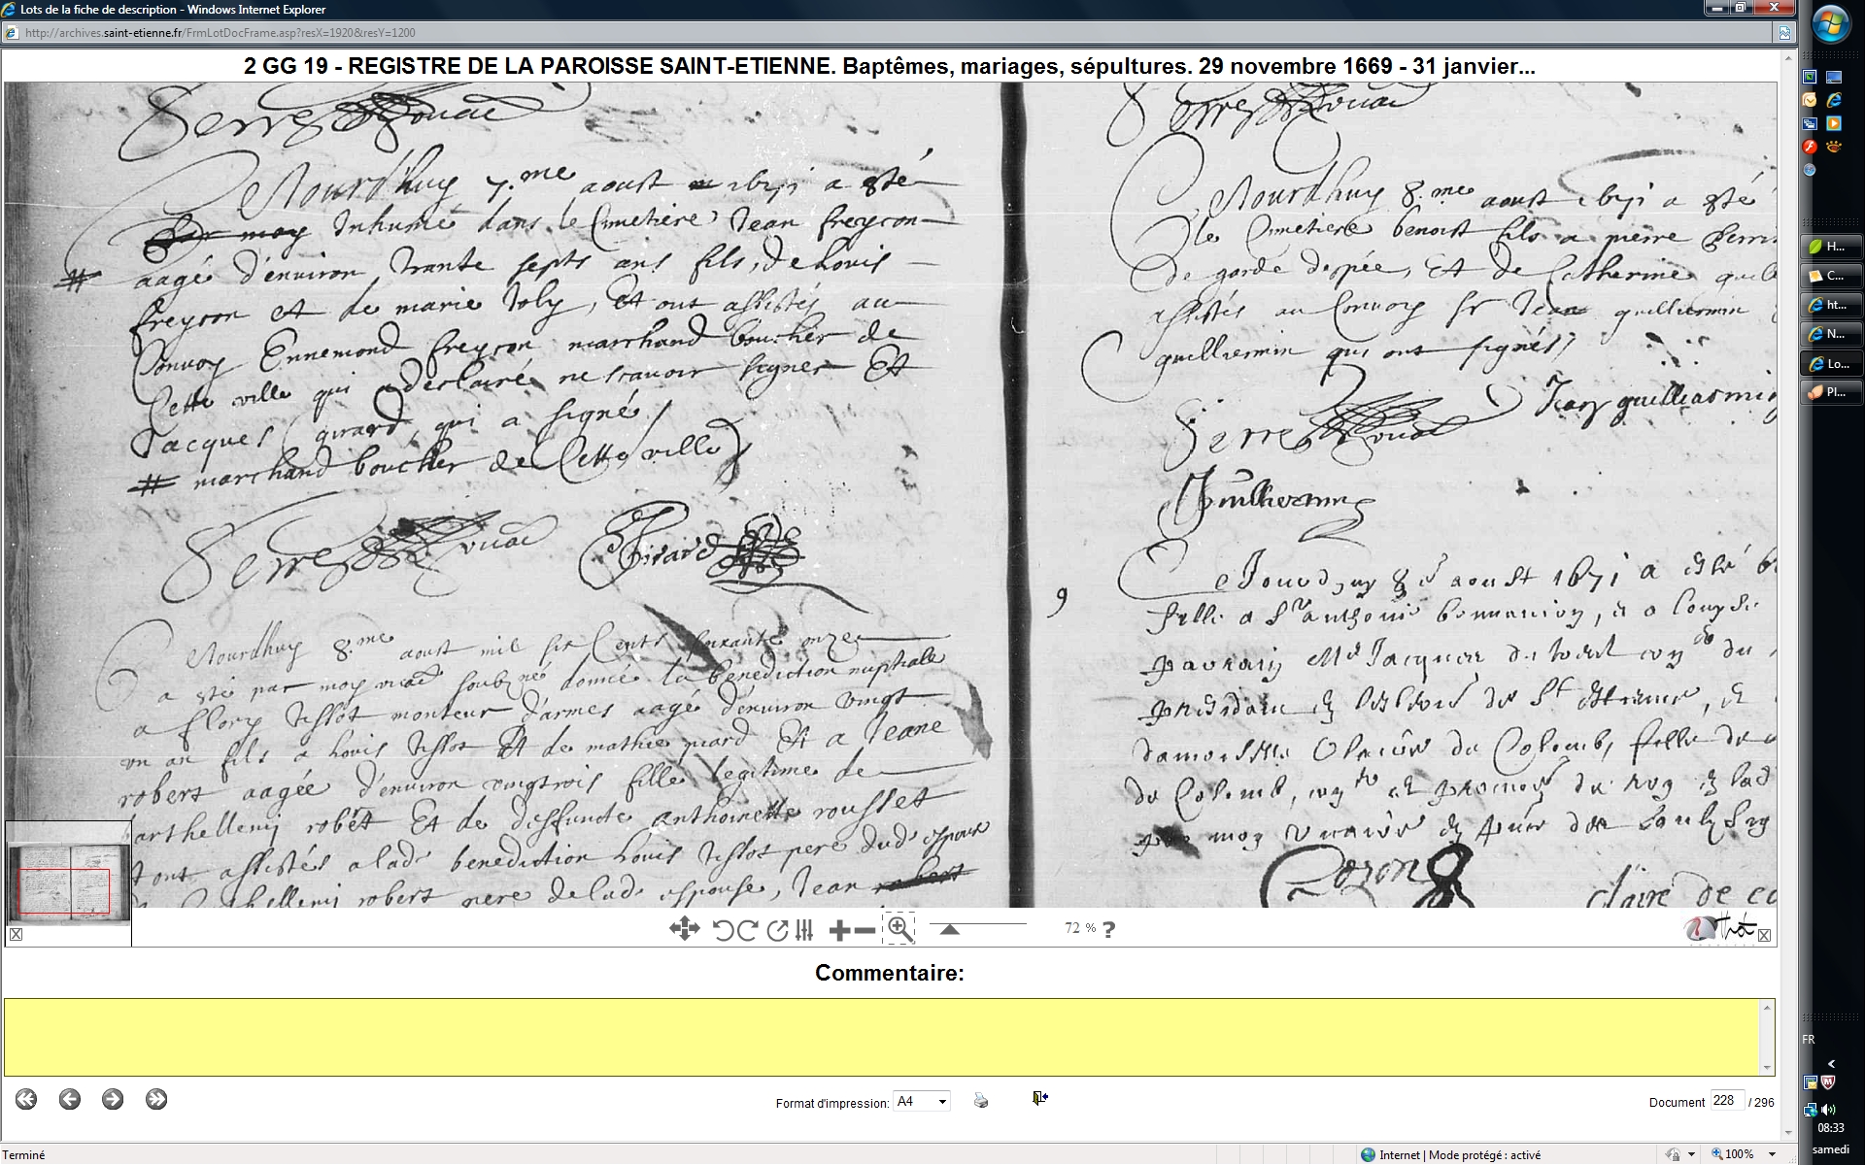1865x1165 pixels.
Task: Click the document number input field
Action: (1726, 1101)
